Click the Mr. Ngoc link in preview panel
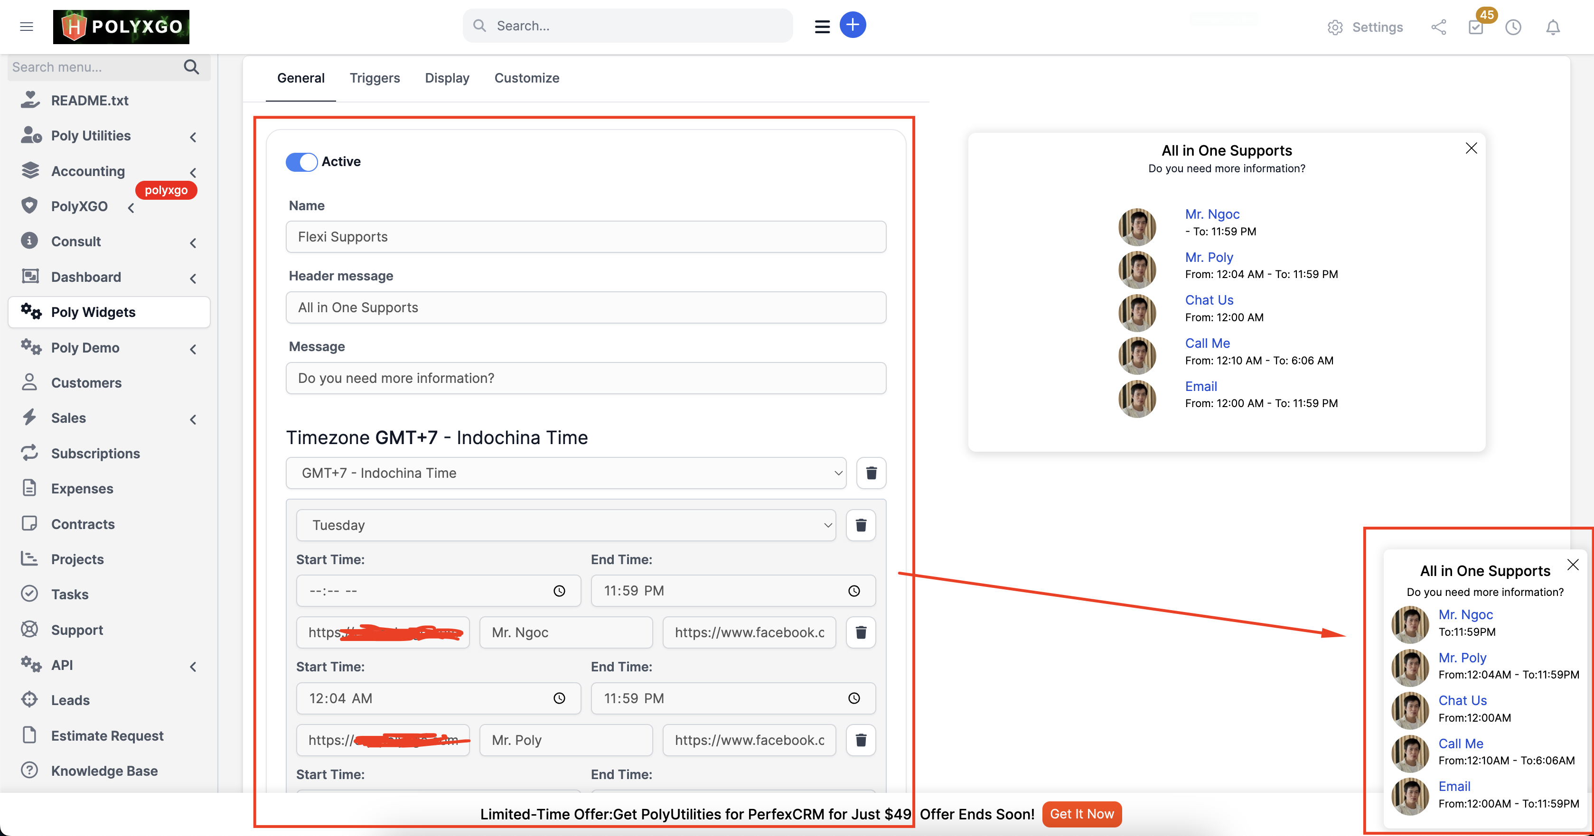The width and height of the screenshot is (1594, 836). pos(1211,214)
